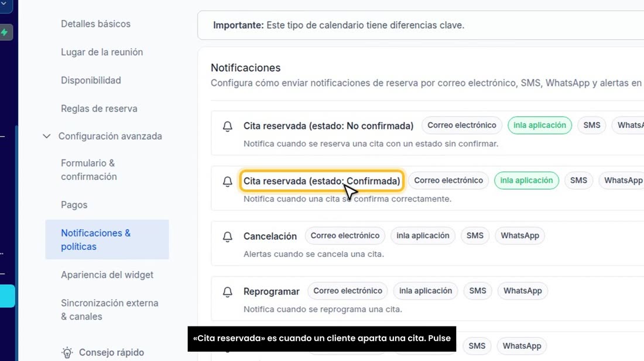Toggle WhatsApp chip for Confirmada row

click(x=621, y=180)
